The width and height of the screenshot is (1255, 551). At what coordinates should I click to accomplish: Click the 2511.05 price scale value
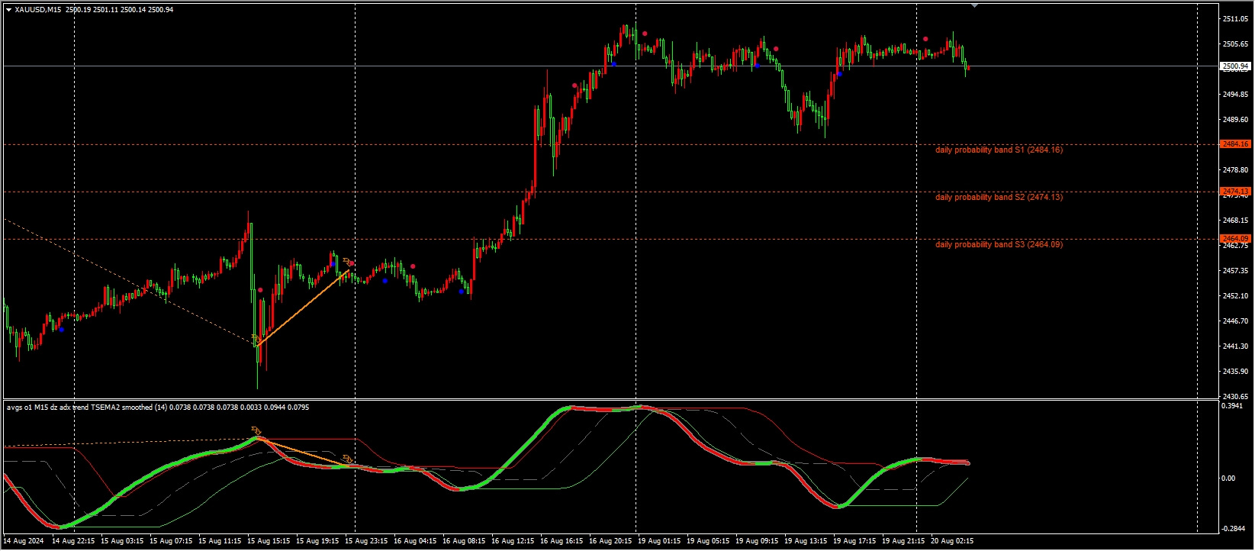click(1235, 19)
